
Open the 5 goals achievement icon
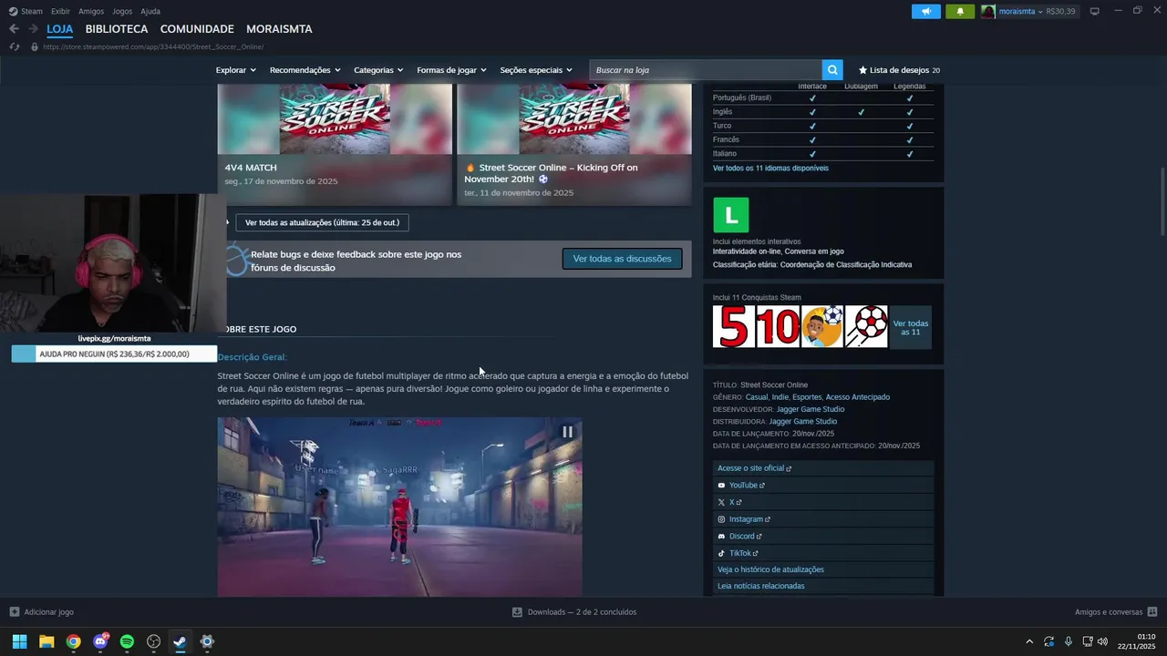734,326
